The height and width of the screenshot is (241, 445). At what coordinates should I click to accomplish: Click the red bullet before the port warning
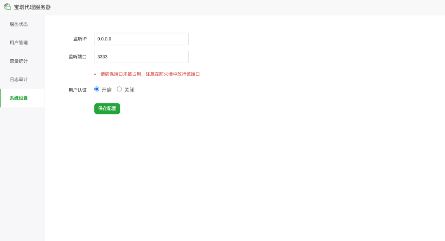coord(95,75)
